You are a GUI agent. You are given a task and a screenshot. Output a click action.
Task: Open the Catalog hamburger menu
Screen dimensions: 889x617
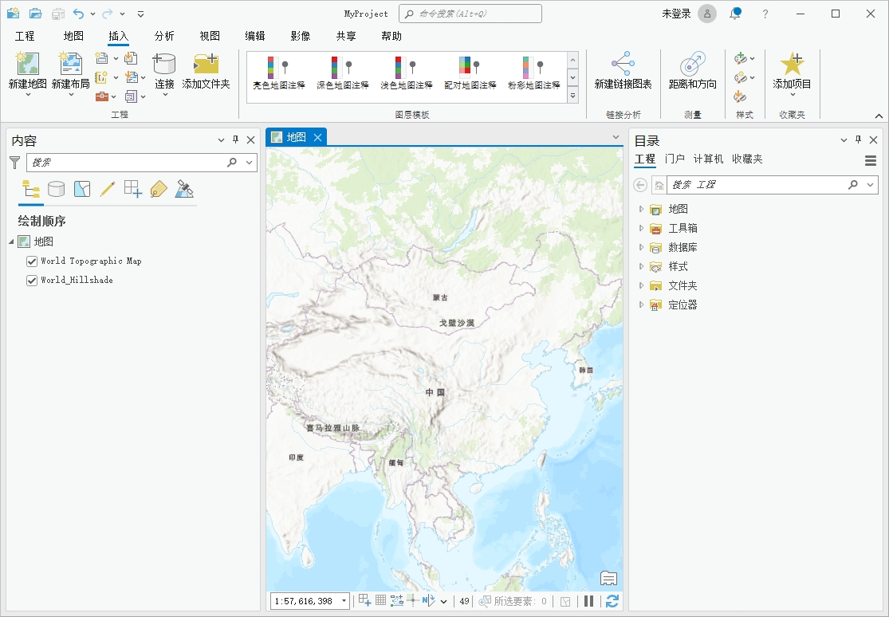871,161
